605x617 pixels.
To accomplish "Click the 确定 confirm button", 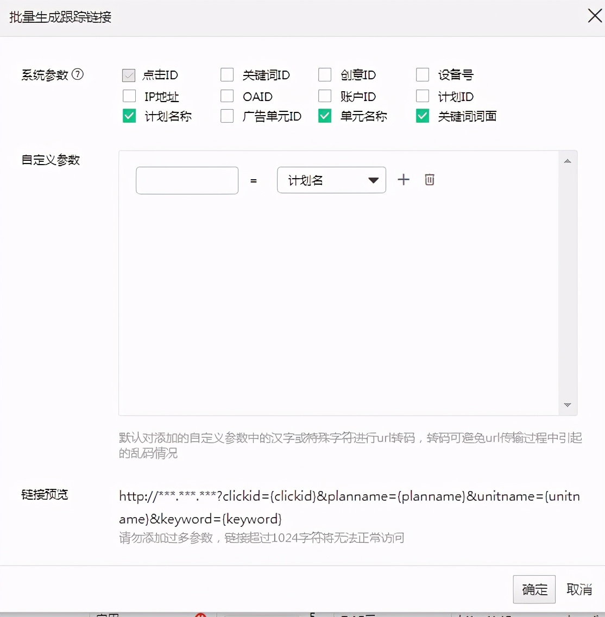I will 534,589.
